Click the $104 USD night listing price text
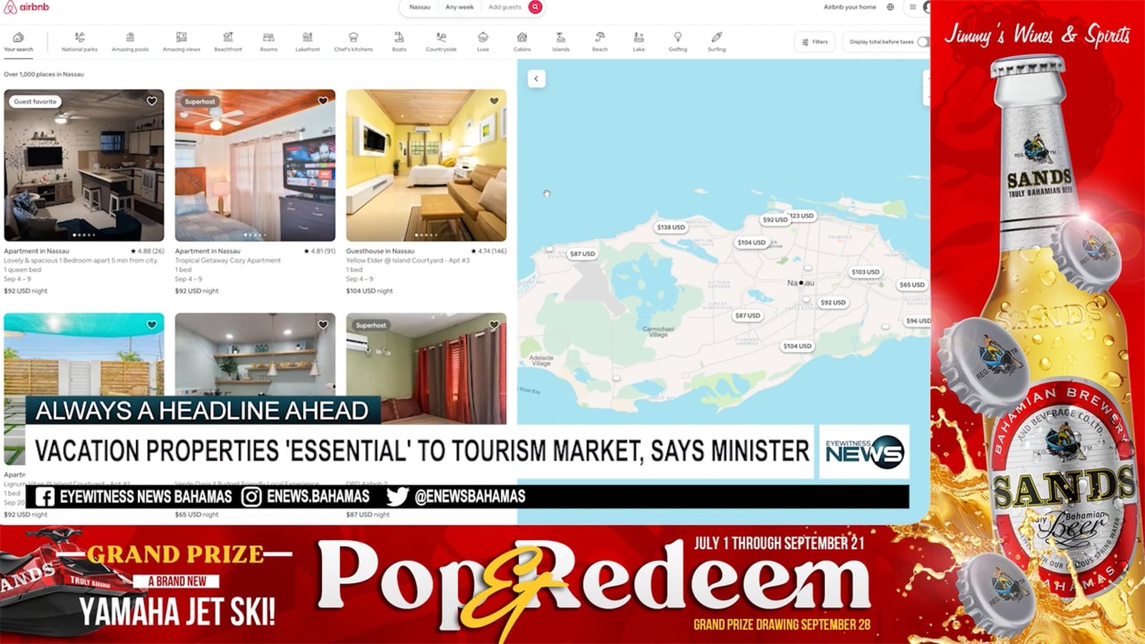Image resolution: width=1145 pixels, height=644 pixels. [369, 291]
